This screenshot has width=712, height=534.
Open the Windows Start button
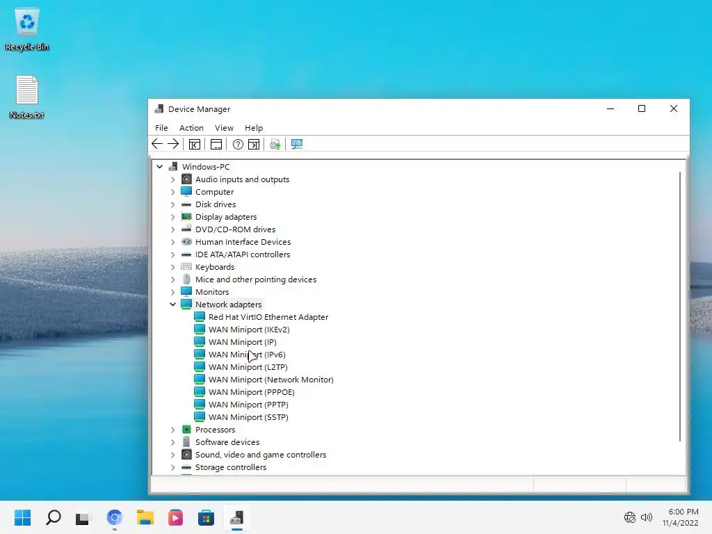(23, 517)
